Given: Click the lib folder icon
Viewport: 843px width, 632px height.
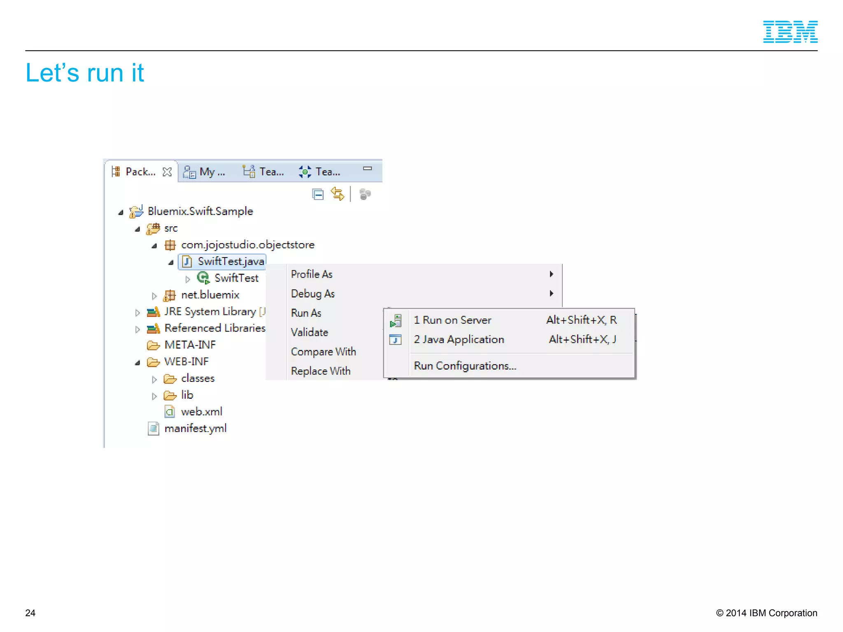Looking at the screenshot, I should coord(170,395).
